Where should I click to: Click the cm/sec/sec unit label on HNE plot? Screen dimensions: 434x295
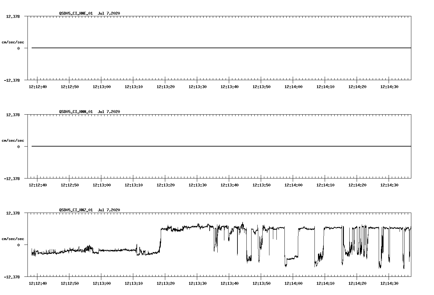click(x=13, y=42)
